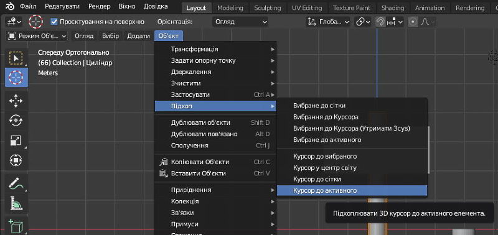Switch to the Modeling workspace tab
498x235 pixels.
click(x=230, y=8)
